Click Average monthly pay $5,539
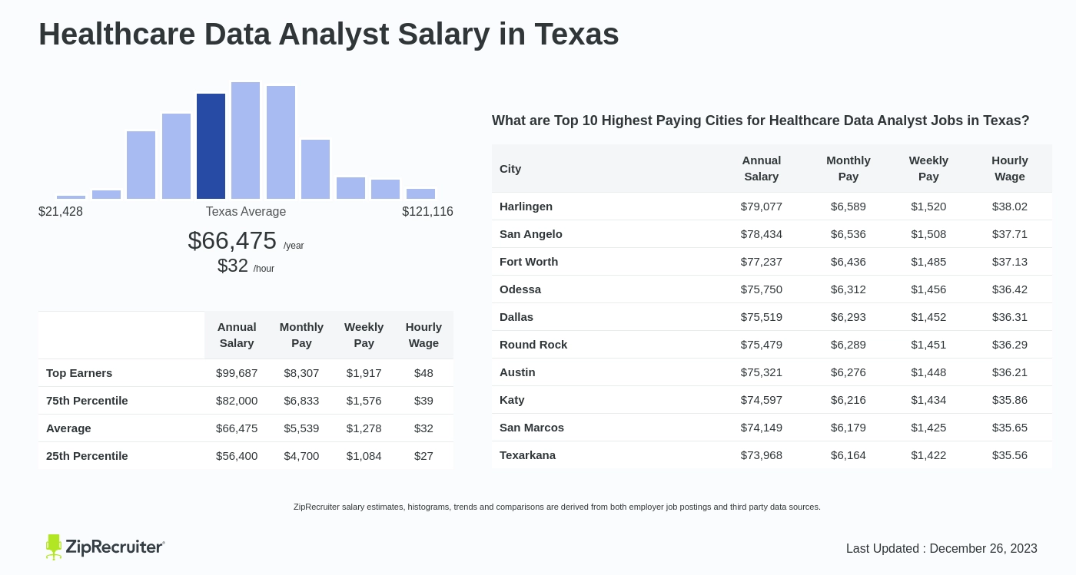The image size is (1076, 575). (301, 428)
